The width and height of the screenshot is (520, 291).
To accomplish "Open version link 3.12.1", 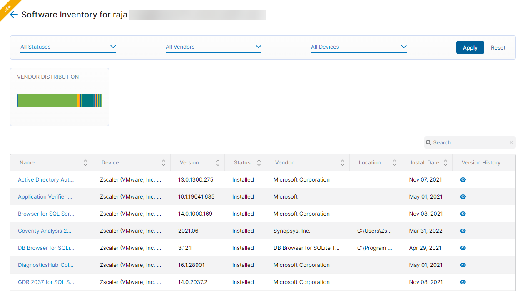I will [x=185, y=248].
